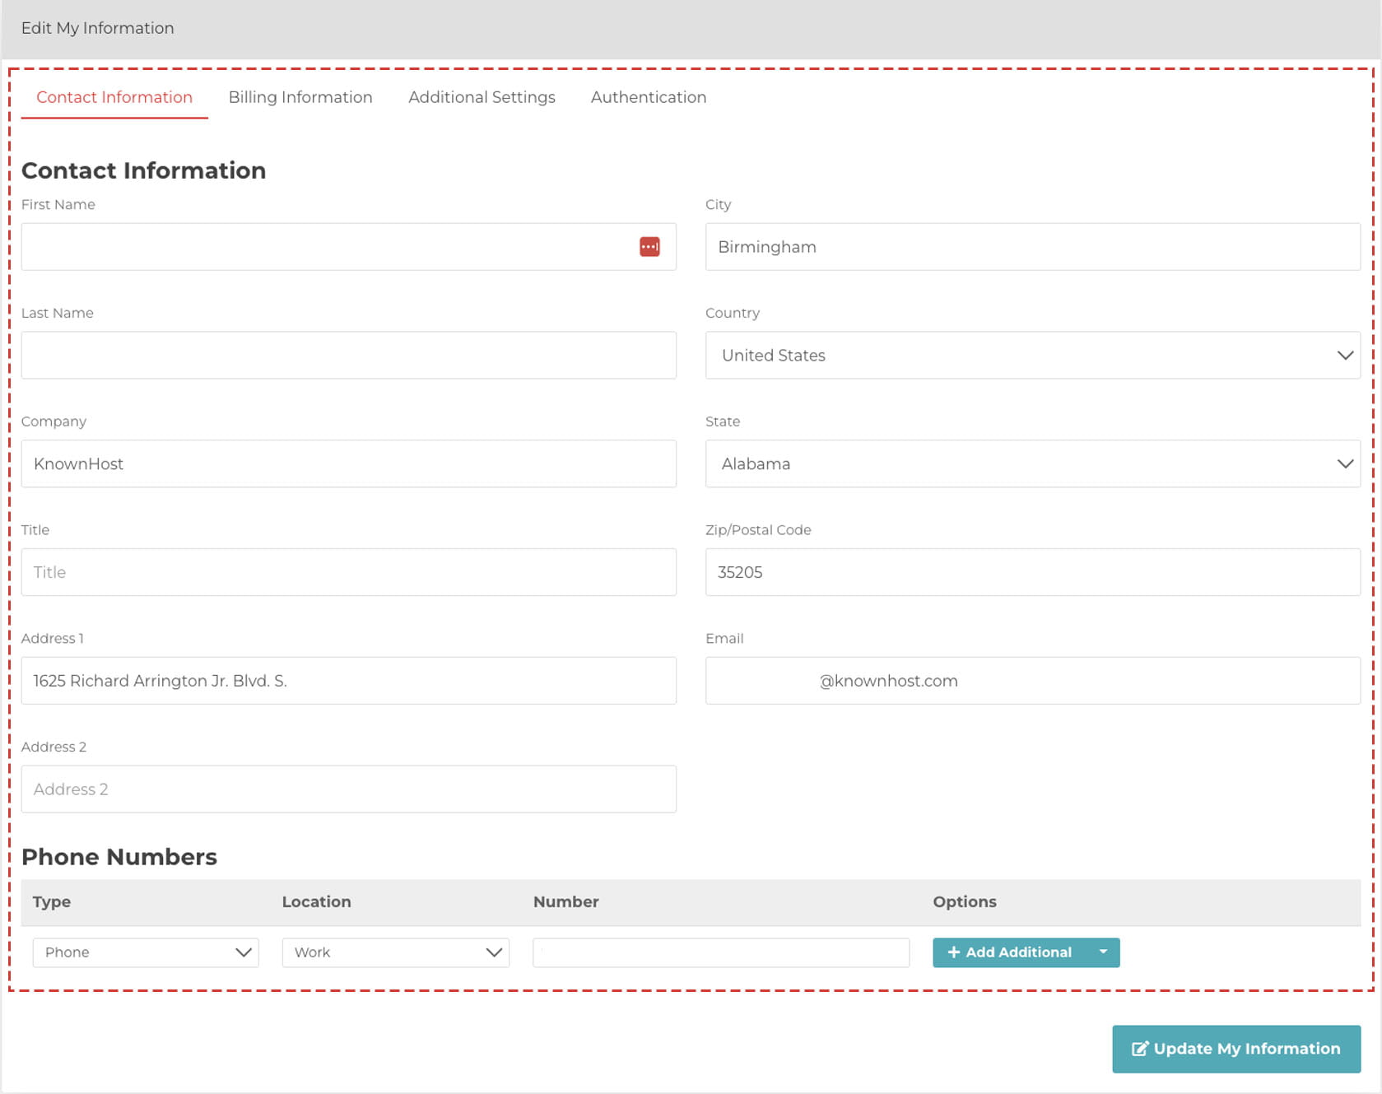This screenshot has width=1382, height=1094.
Task: Click the Zip/Postal Code field showing 35205
Action: pyautogui.click(x=1033, y=572)
